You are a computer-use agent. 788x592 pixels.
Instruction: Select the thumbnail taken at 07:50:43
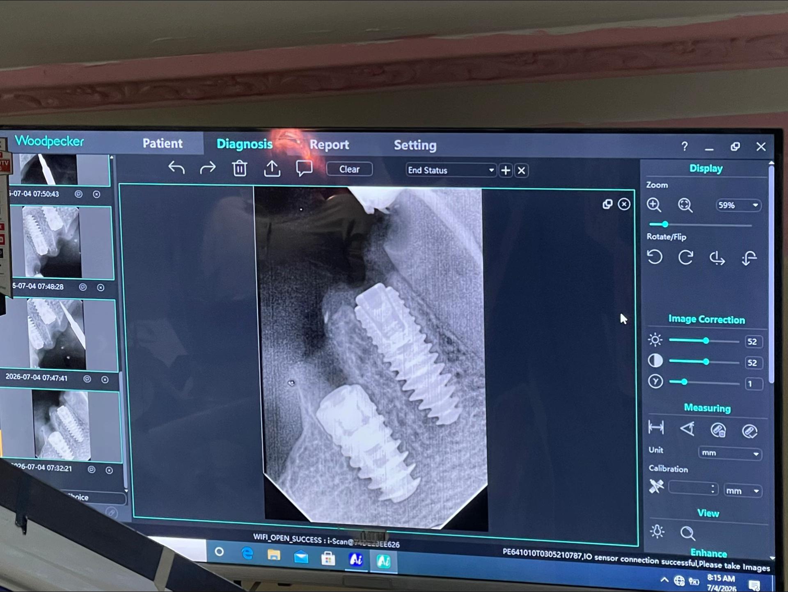[x=60, y=170]
